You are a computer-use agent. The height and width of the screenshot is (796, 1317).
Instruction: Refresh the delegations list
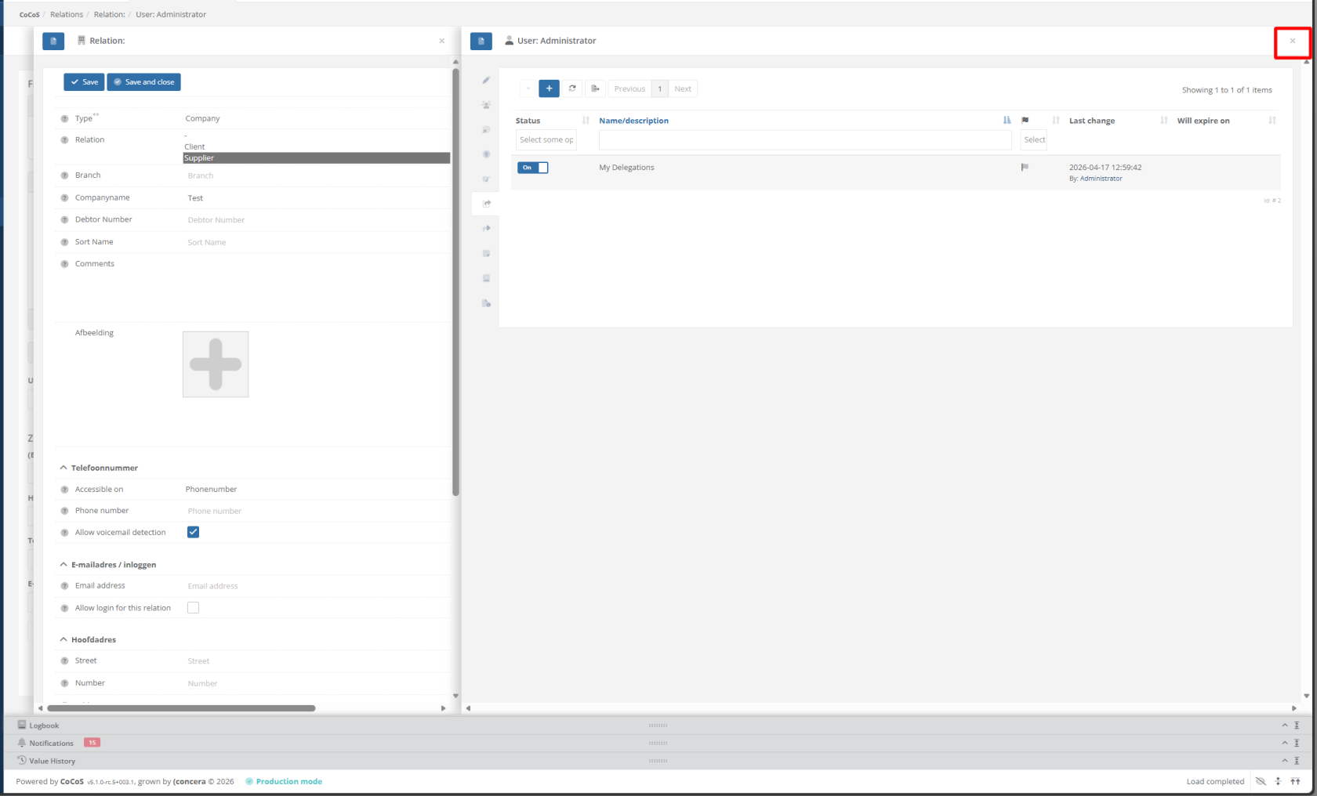coord(572,89)
